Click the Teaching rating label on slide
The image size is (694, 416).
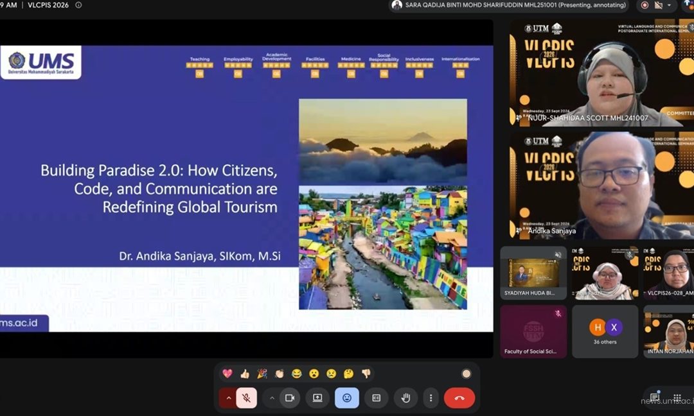(200, 59)
